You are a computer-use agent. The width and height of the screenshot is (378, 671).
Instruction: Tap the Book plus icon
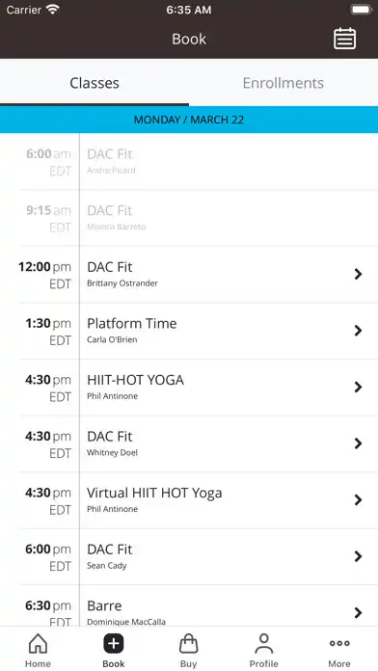point(114,644)
